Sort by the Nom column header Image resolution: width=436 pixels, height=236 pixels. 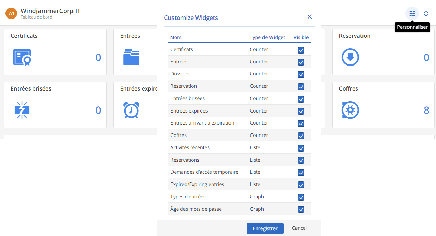(x=176, y=37)
